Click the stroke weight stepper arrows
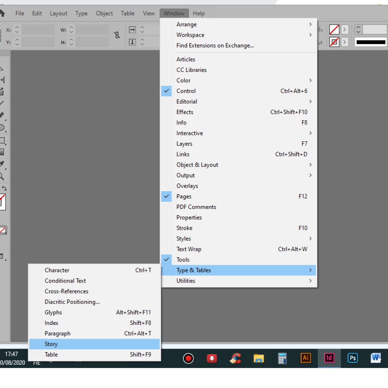The image size is (388, 388). click(x=358, y=30)
